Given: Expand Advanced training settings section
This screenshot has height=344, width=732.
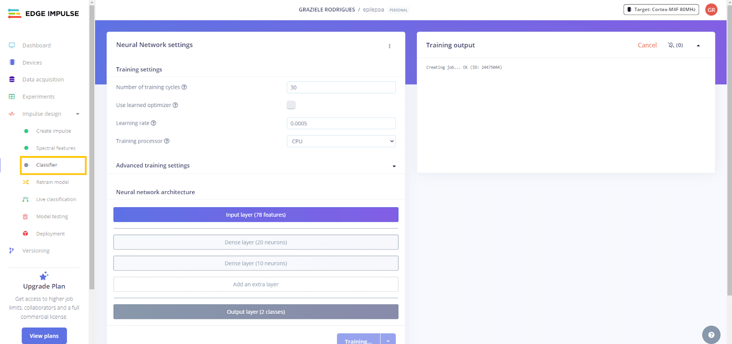Looking at the screenshot, I should [394, 166].
